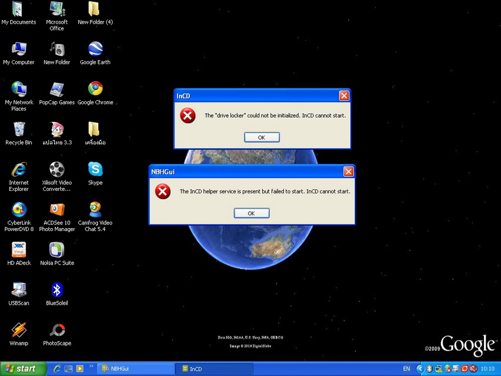Select the My Documents desktop icon
Image resolution: width=501 pixels, height=376 pixels.
18,14
